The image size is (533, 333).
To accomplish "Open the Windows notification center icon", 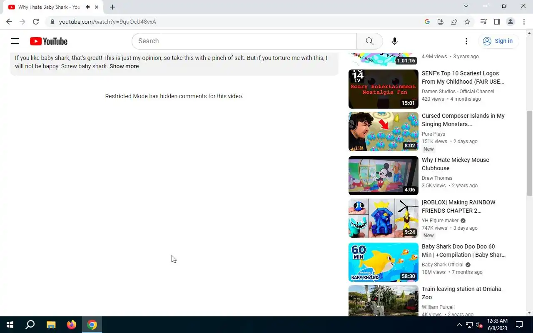I will coord(519,325).
